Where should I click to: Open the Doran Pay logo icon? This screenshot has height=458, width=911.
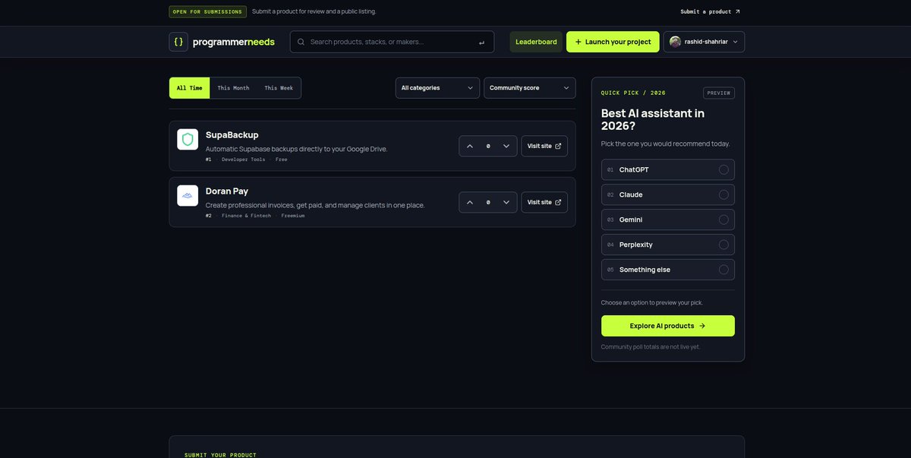(x=188, y=195)
